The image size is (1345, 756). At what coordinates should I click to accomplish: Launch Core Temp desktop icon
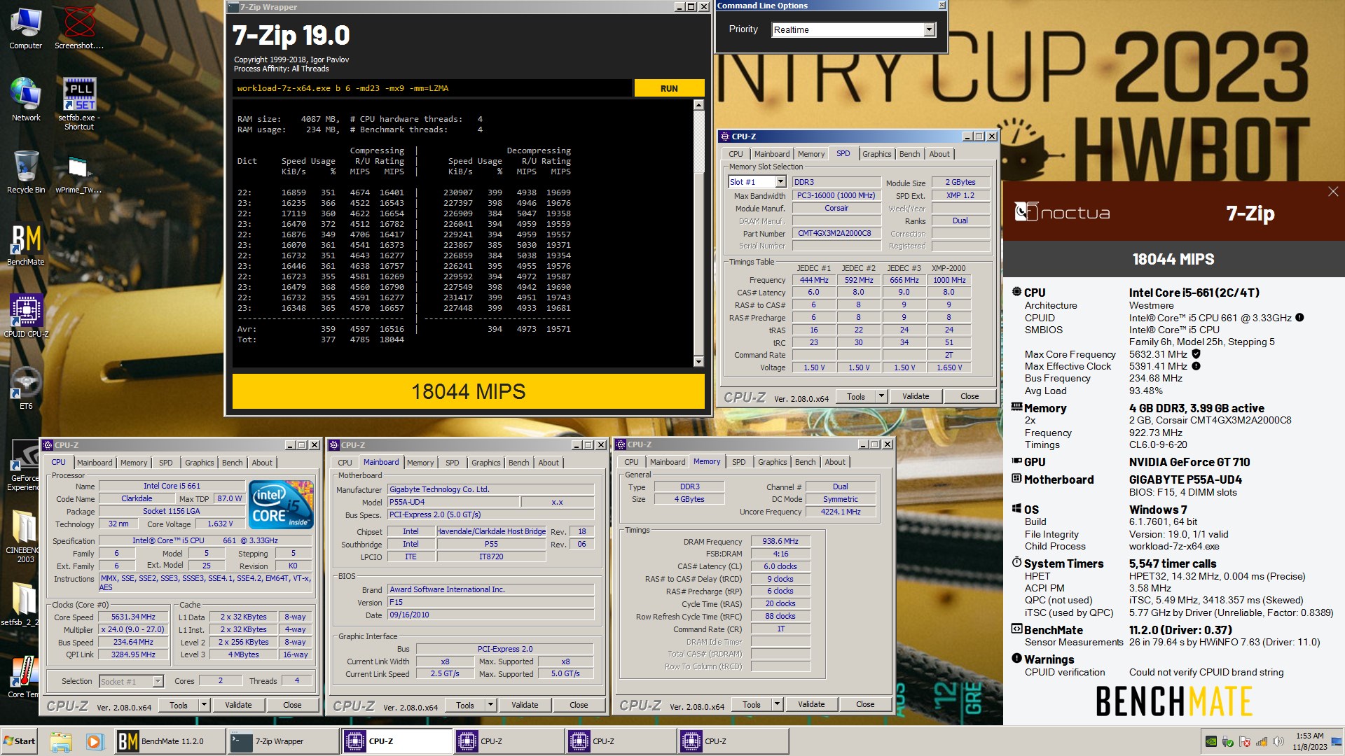click(x=23, y=677)
